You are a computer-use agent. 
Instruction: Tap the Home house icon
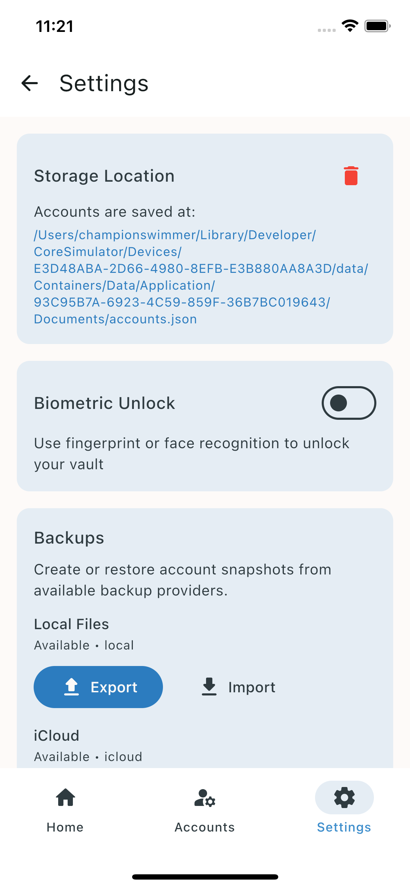pyautogui.click(x=66, y=797)
